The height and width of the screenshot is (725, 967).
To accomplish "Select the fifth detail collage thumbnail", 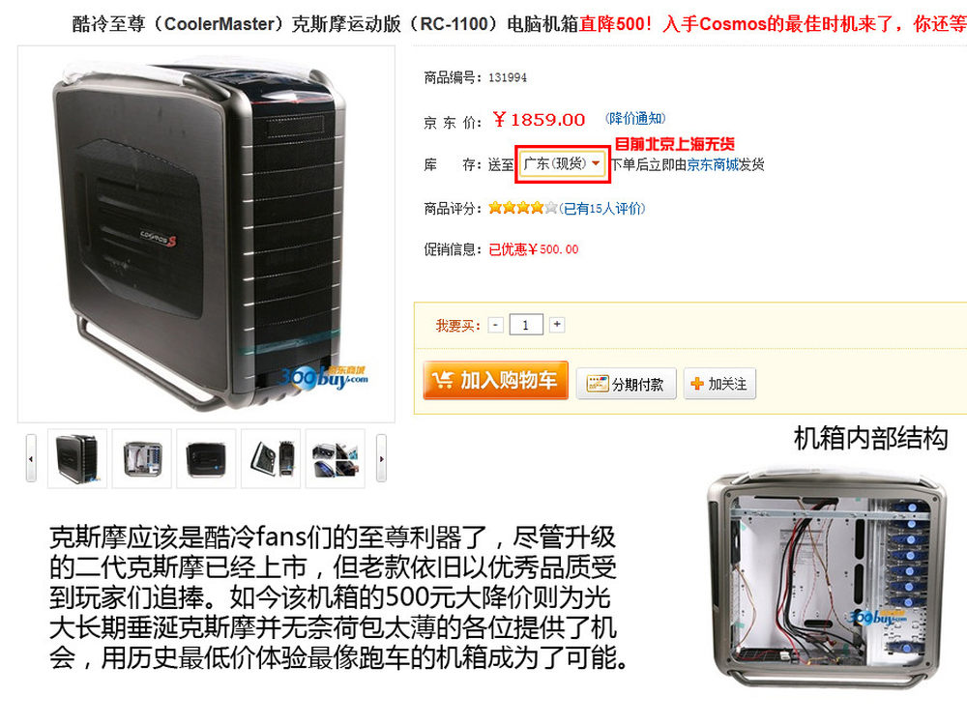I will tap(335, 458).
